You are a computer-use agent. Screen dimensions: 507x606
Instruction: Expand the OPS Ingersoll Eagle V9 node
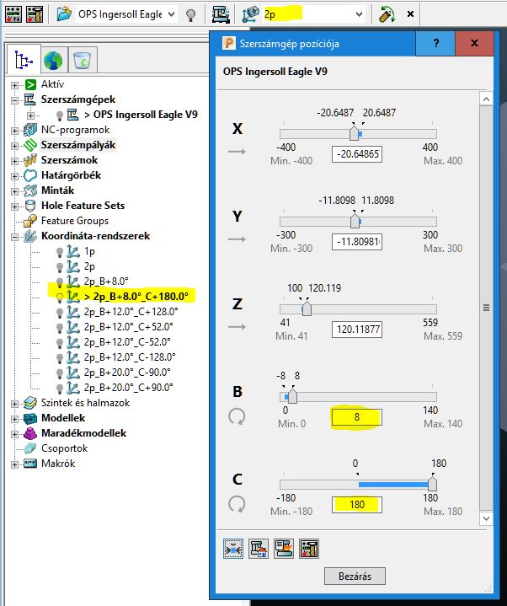30,115
